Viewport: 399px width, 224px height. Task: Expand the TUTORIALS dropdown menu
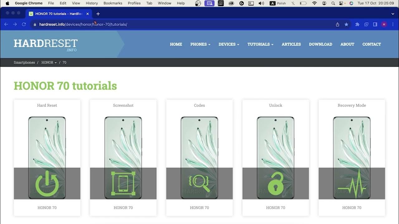[260, 44]
